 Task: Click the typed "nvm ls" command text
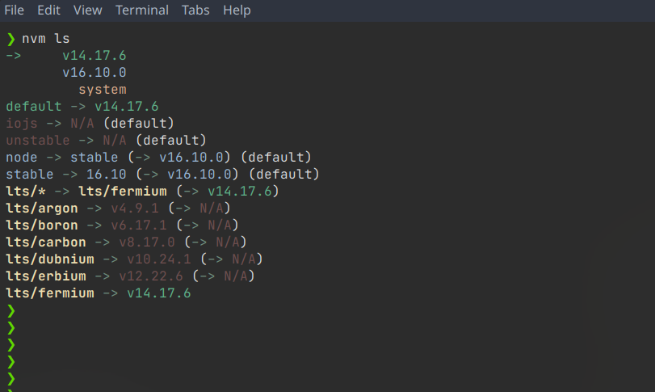(45, 39)
